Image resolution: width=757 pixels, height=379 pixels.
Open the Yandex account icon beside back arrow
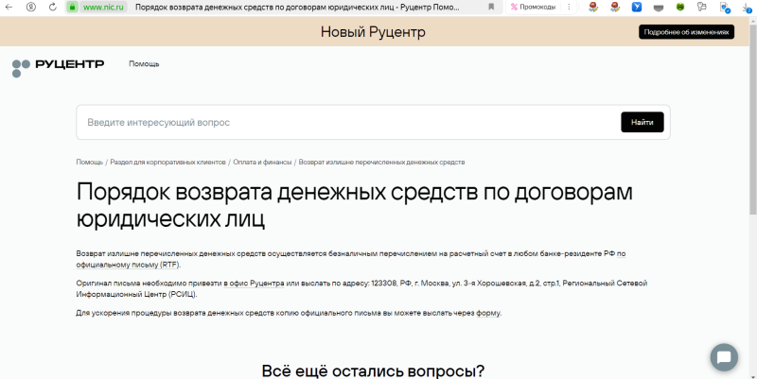[x=30, y=7]
